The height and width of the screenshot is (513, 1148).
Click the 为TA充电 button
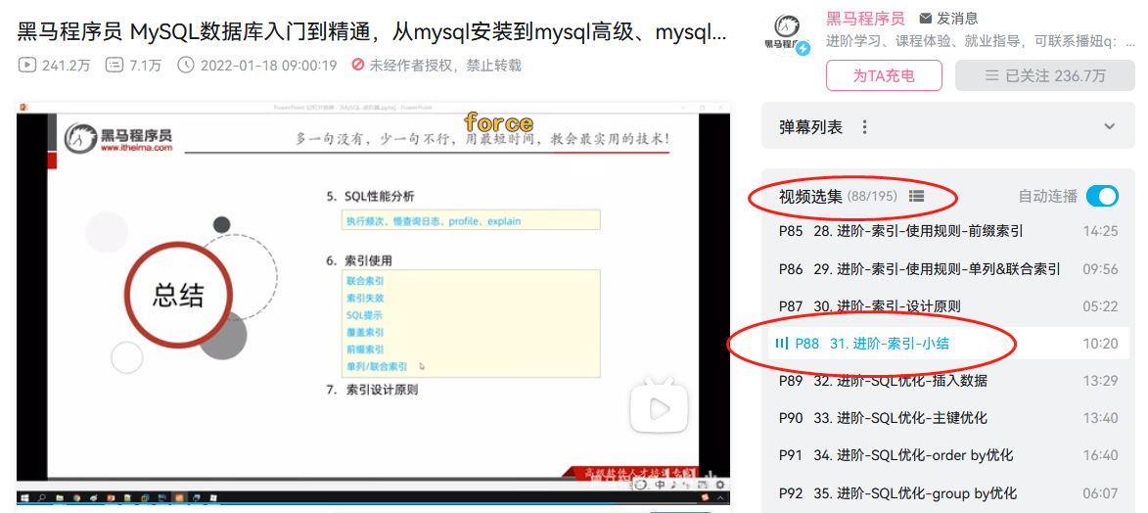pyautogui.click(x=885, y=75)
